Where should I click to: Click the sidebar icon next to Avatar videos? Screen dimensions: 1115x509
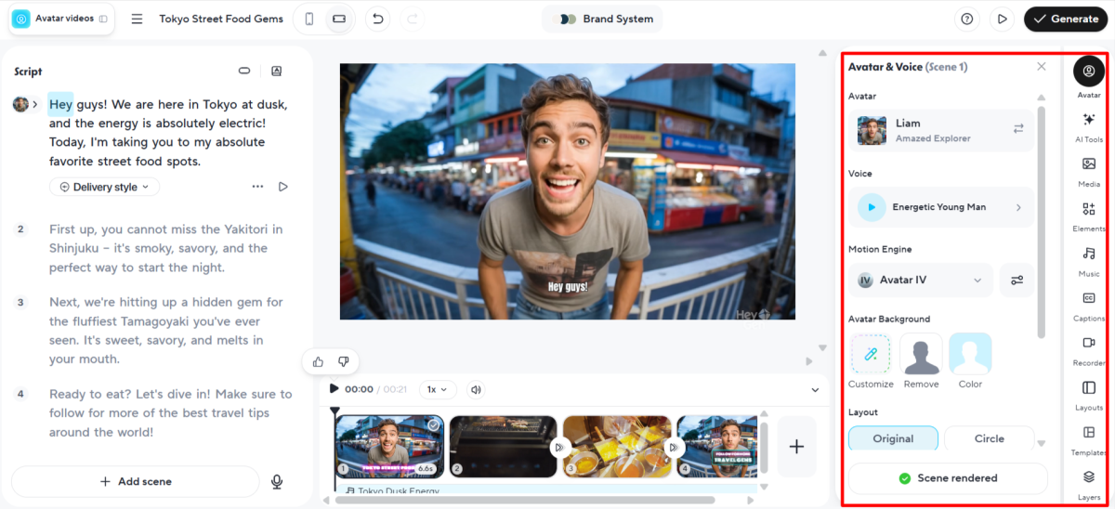[x=102, y=19]
